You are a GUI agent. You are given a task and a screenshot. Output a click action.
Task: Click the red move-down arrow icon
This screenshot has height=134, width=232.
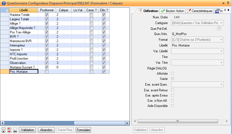[x=9, y=131]
